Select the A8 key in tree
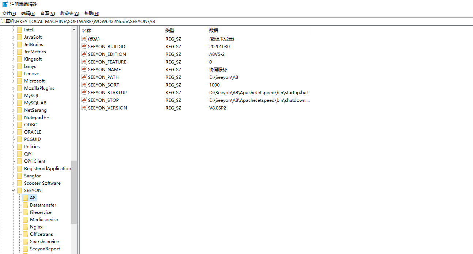Image resolution: width=473 pixels, height=254 pixels. coord(33,198)
